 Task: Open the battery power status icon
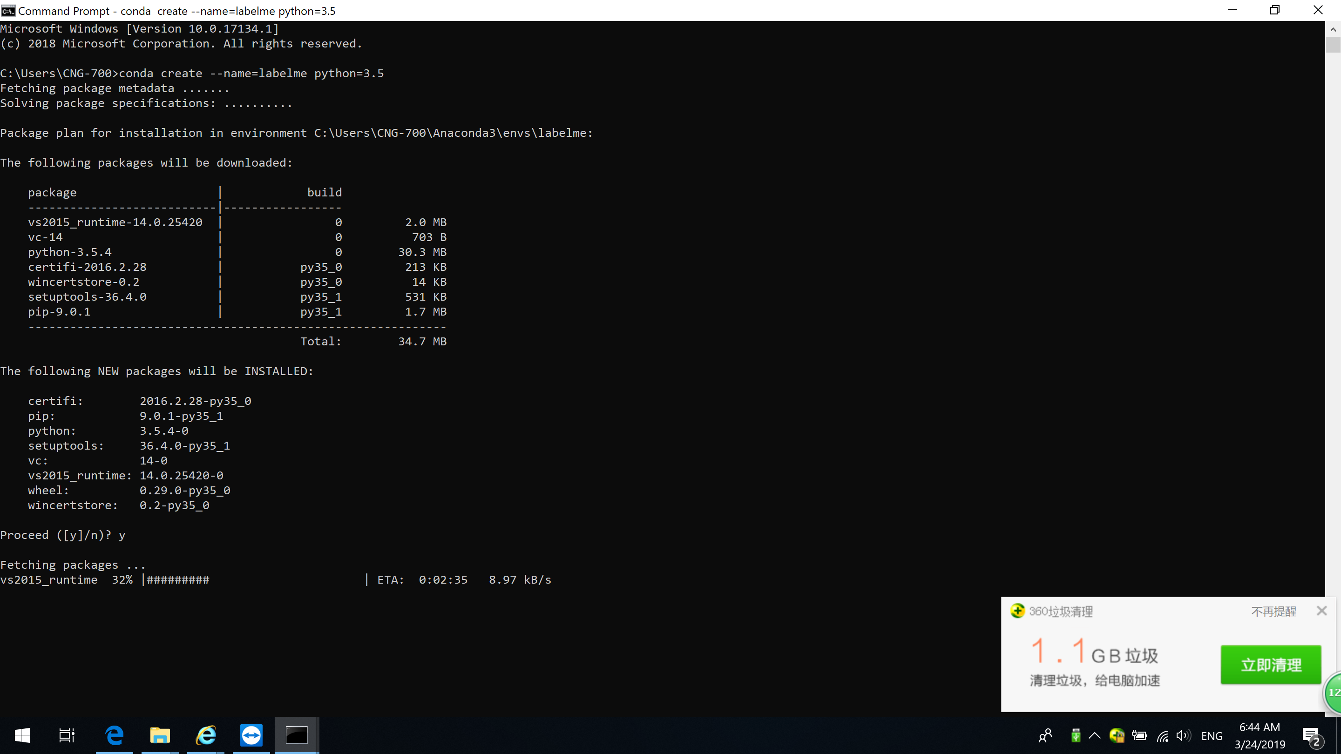[1139, 735]
